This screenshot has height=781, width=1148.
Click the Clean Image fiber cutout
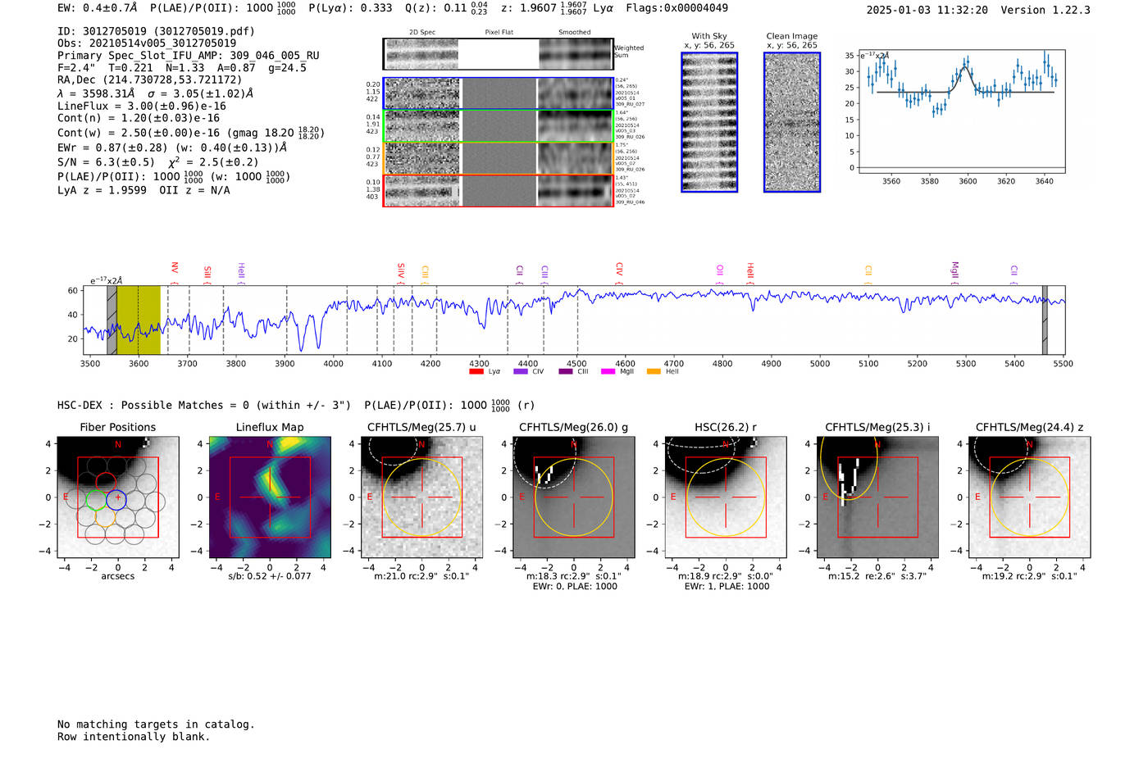click(x=792, y=122)
